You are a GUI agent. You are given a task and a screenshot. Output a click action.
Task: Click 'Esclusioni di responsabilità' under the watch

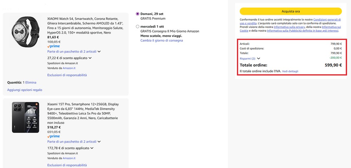pyautogui.click(x=67, y=75)
